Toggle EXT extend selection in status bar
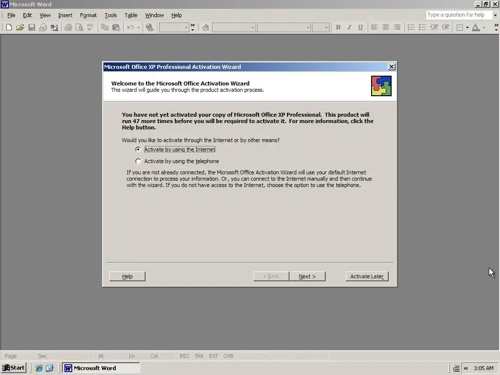Viewport: 500px width, 375px height. pyautogui.click(x=213, y=356)
